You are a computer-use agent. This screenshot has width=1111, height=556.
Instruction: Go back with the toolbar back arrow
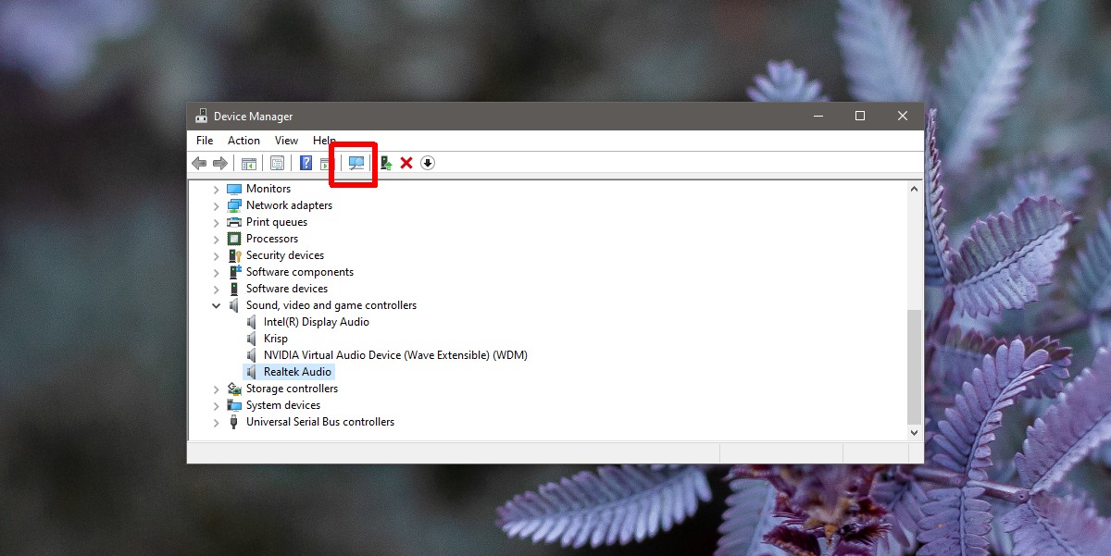point(198,163)
